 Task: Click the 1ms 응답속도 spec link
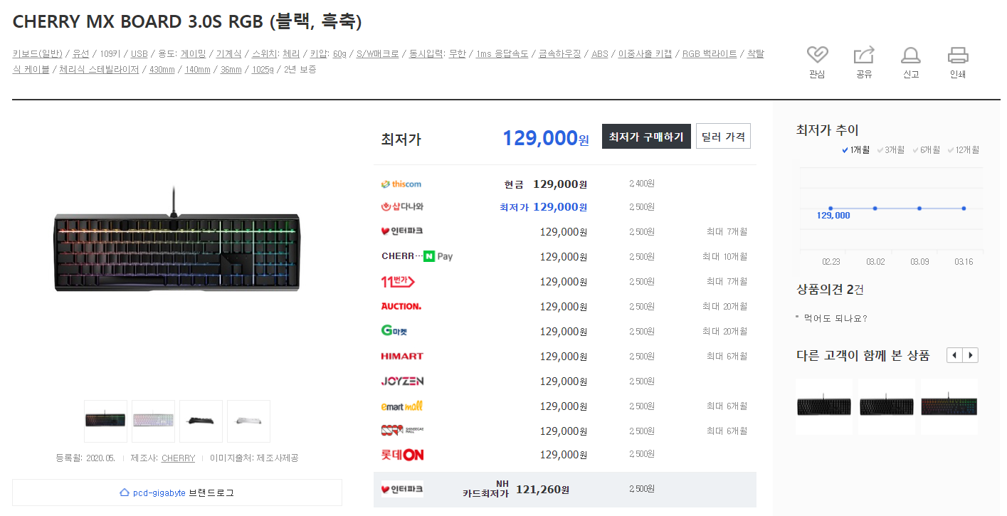(x=502, y=53)
